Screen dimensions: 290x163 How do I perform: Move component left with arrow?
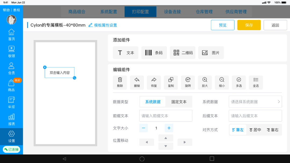[x=147, y=142]
